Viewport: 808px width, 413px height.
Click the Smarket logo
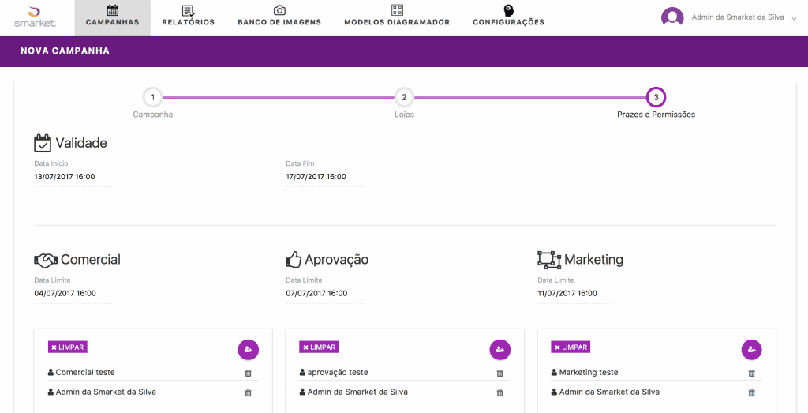point(35,17)
